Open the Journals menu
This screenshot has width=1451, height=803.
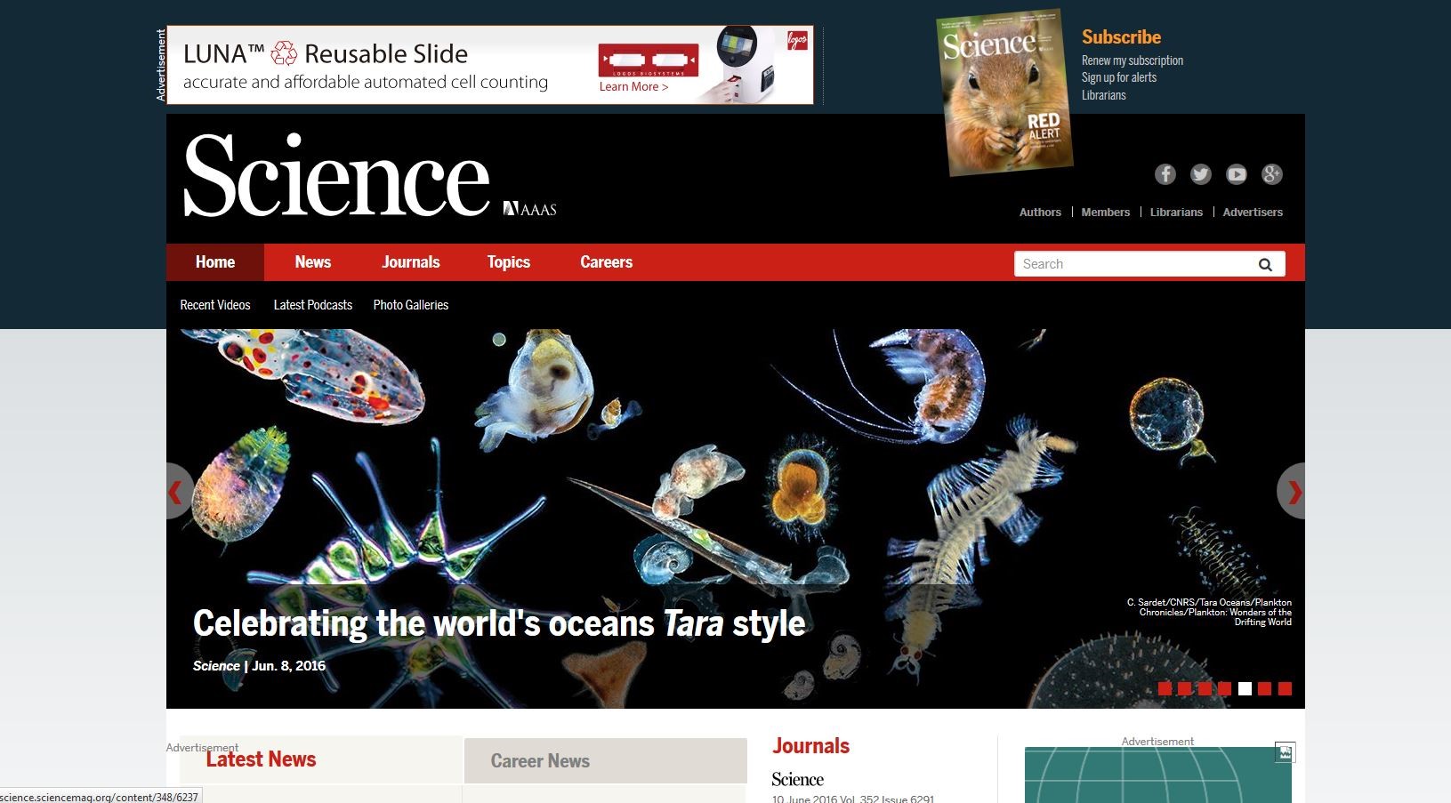[x=411, y=262]
